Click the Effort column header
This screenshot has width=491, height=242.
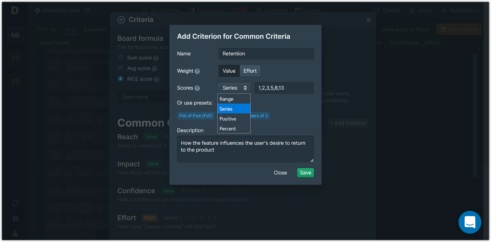[x=432, y=43]
